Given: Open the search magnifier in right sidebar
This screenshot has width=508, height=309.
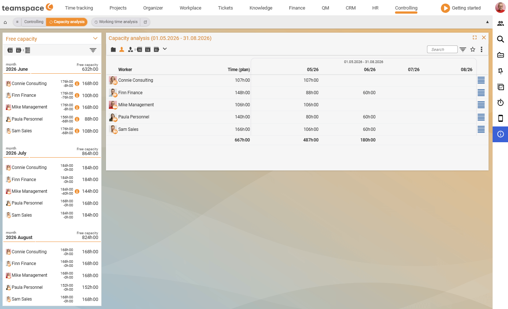Looking at the screenshot, I should point(500,39).
